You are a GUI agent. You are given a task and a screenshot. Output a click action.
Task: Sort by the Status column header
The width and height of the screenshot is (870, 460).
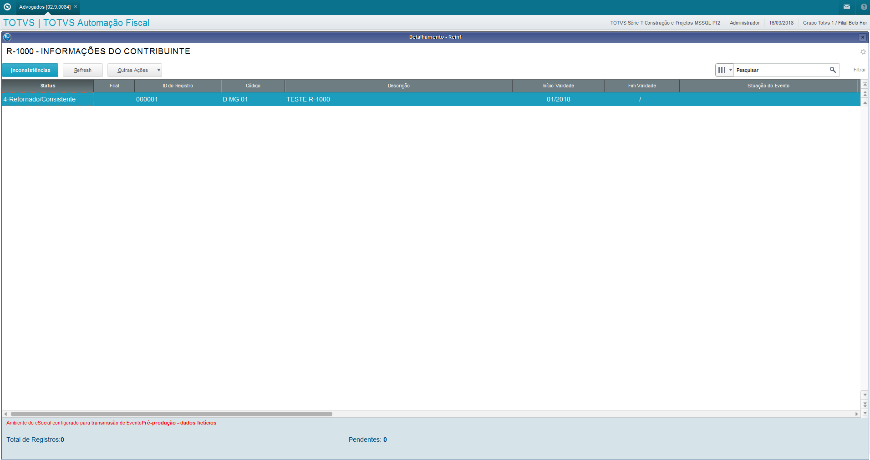point(48,86)
